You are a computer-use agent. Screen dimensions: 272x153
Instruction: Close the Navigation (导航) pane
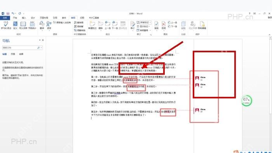pos(43,40)
